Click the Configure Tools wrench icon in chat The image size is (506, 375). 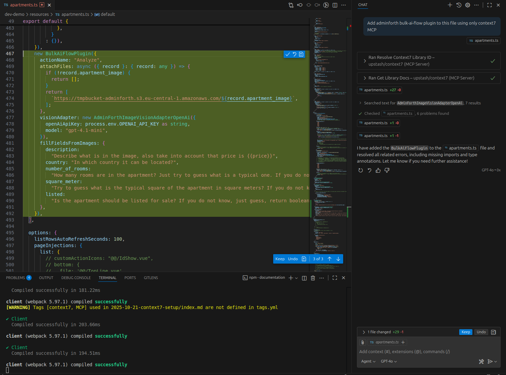click(481, 362)
